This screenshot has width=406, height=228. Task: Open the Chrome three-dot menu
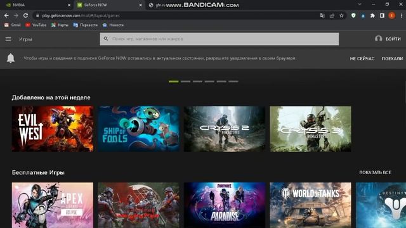pyautogui.click(x=402, y=15)
